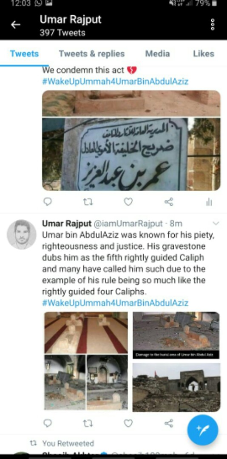View the Arabic gravestone sign photo
Viewport: 227px width, 459px height.
(131, 154)
